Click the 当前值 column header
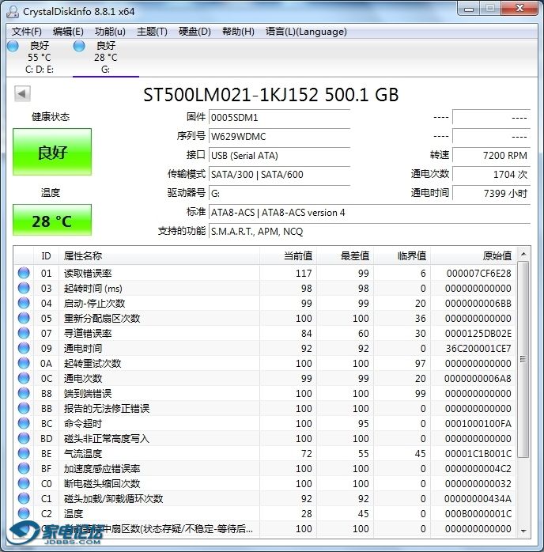Viewport: 544px width, 552px height. click(288, 256)
